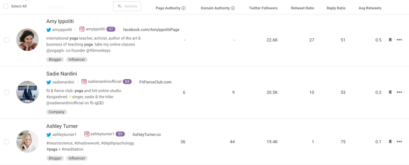Open facebook.com/AmyIppolitiPage link
The image size is (409, 165).
coord(151,30)
